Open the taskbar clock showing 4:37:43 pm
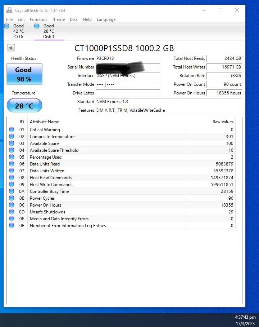This screenshot has height=327, width=259. 245,317
